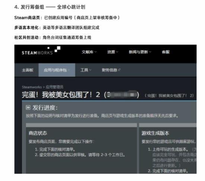Viewport: 205px width, 181px height.
Task: Open the 资源 menu
Action: pyautogui.click(x=113, y=52)
